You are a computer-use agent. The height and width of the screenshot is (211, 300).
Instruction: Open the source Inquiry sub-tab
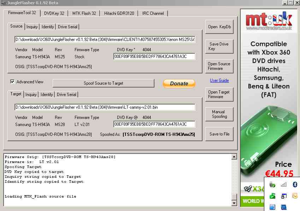(x=32, y=27)
